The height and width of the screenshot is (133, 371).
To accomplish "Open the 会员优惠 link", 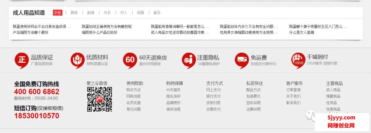I will tap(133, 103).
